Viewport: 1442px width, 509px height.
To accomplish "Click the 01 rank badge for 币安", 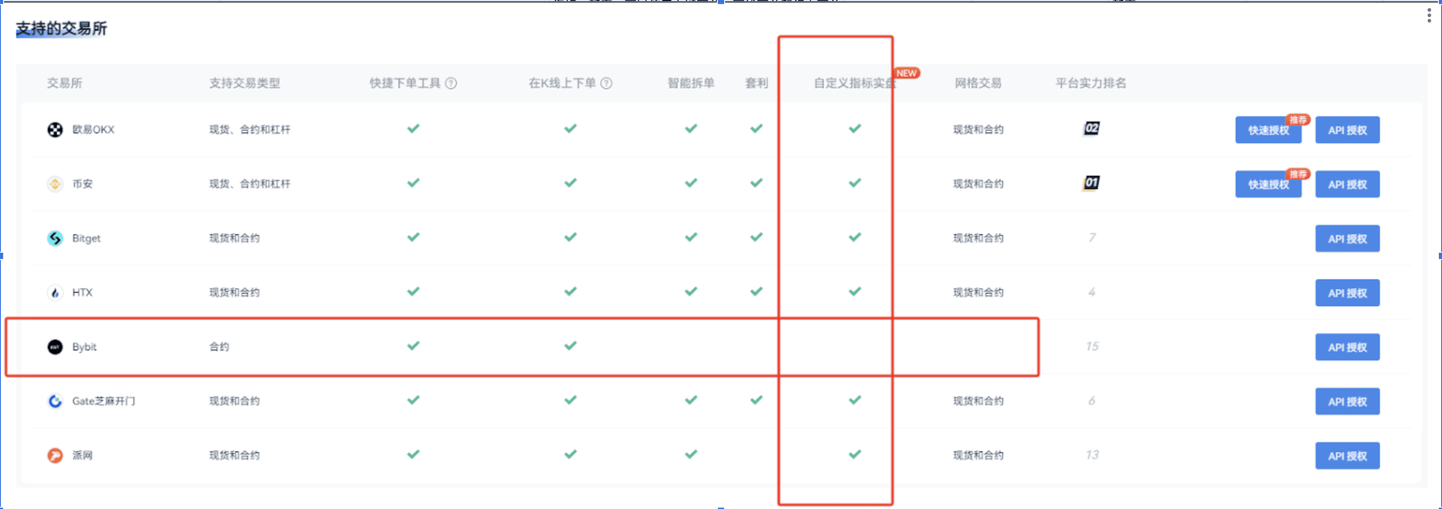I will 1091,183.
